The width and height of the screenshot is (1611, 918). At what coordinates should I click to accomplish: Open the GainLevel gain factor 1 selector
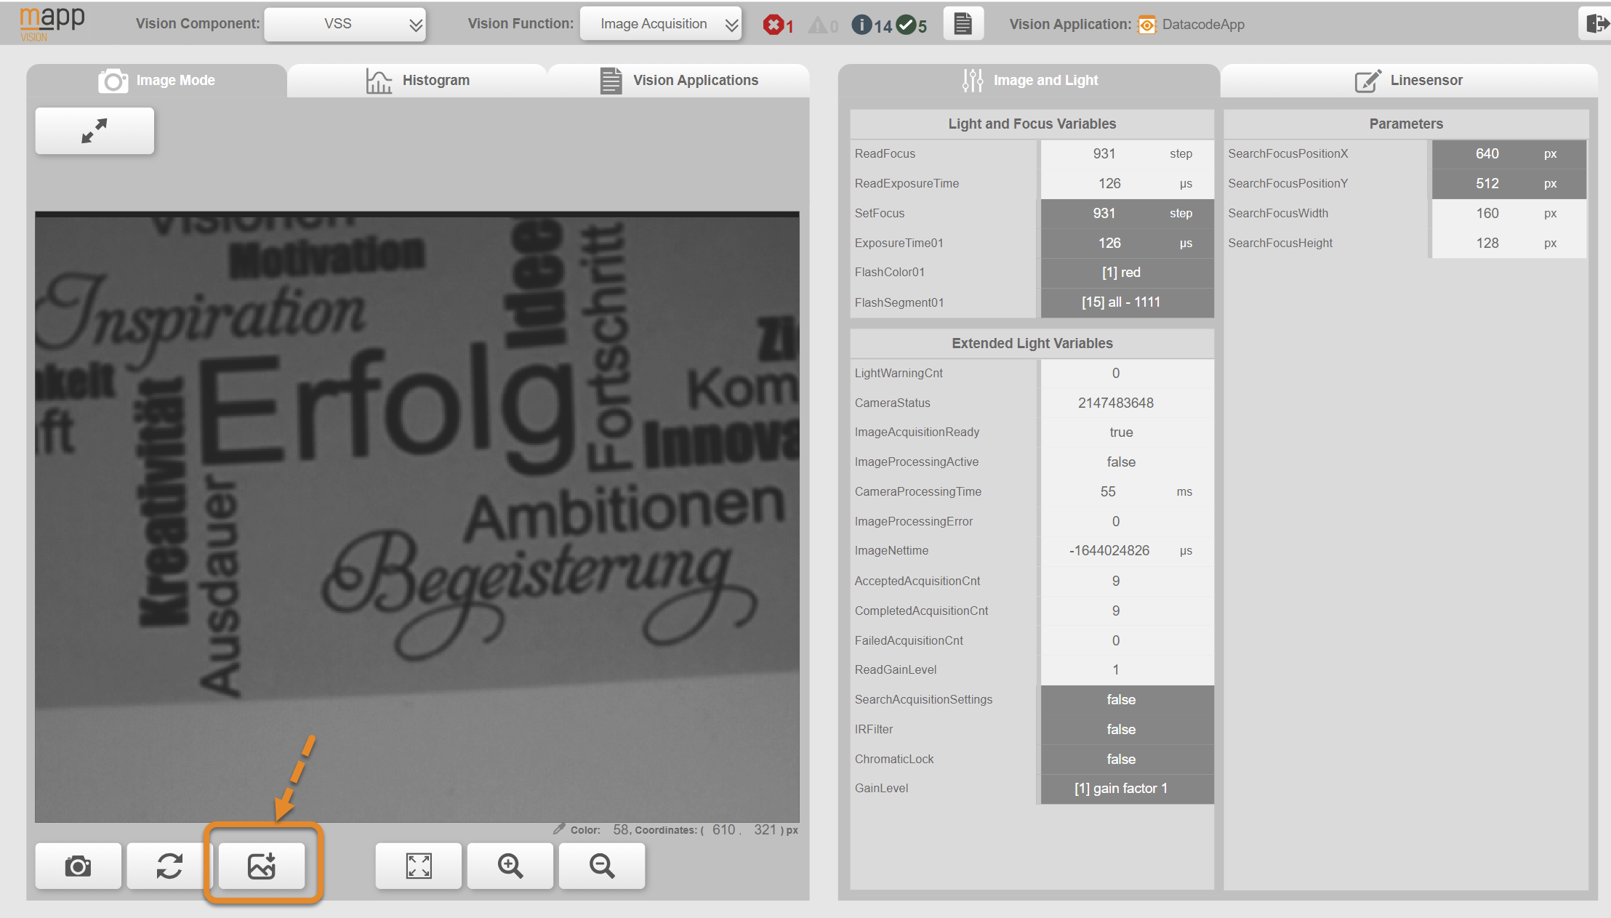coord(1127,789)
